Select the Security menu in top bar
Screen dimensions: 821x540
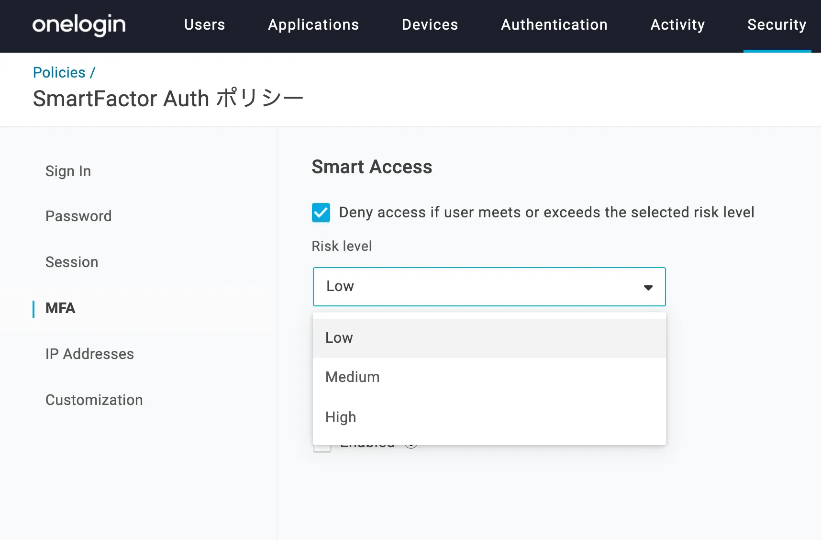(x=777, y=25)
